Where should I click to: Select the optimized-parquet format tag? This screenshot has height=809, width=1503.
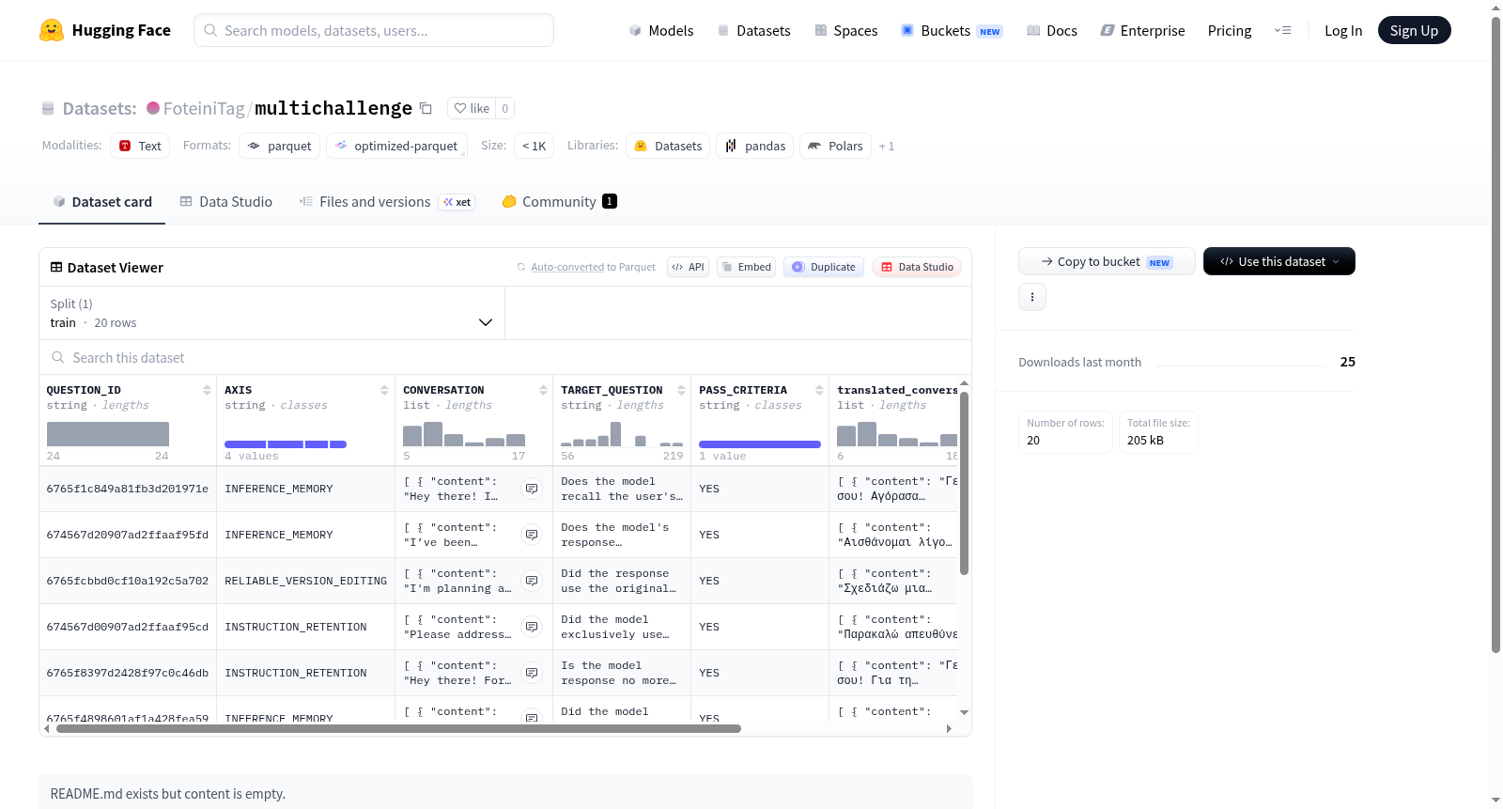[396, 146]
